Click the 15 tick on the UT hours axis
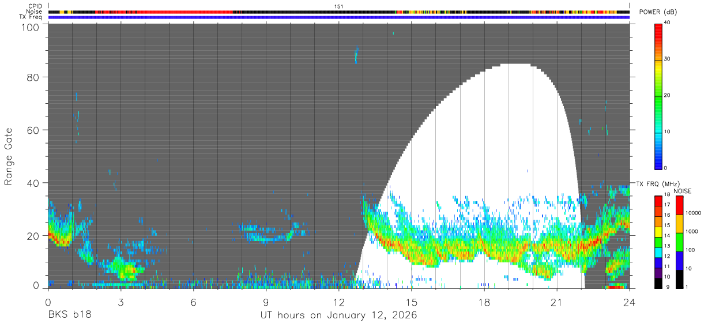 [412, 301]
